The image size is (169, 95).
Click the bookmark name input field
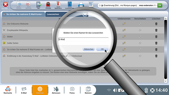coord(83,39)
